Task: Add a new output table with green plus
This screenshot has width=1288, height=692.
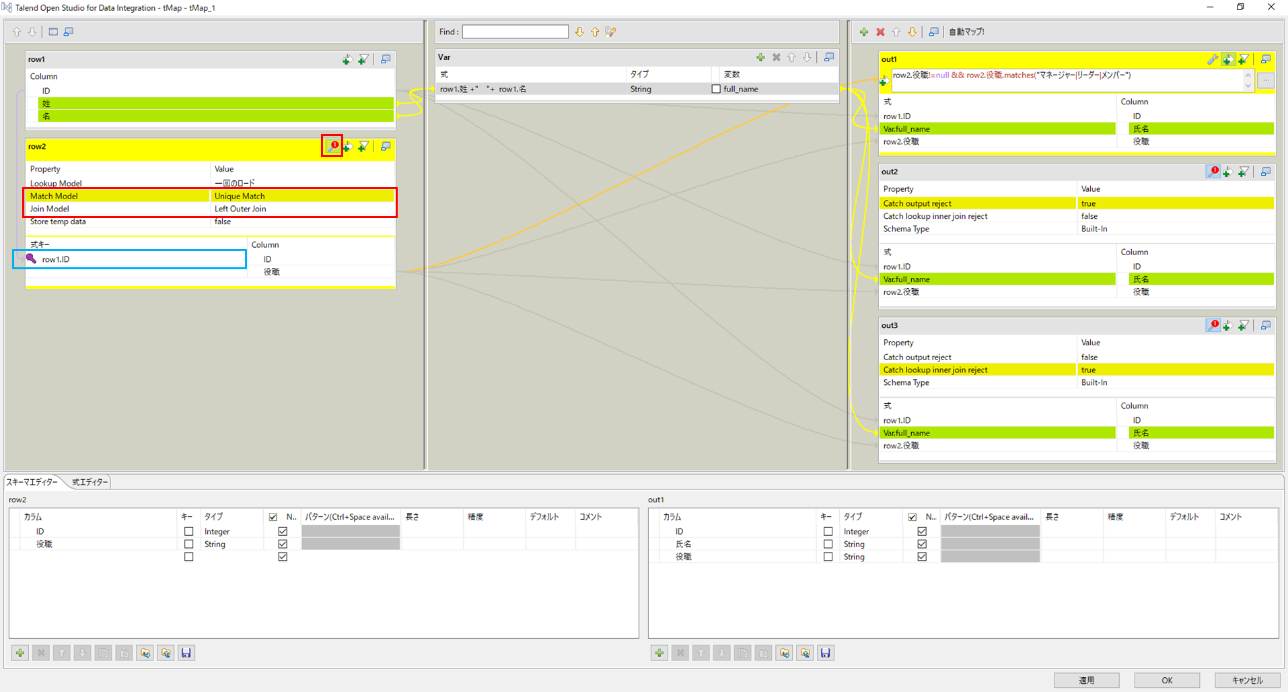Action: [864, 31]
